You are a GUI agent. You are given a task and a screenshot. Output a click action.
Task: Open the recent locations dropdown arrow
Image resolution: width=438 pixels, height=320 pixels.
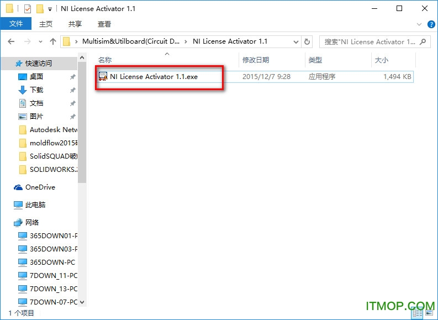pos(40,42)
